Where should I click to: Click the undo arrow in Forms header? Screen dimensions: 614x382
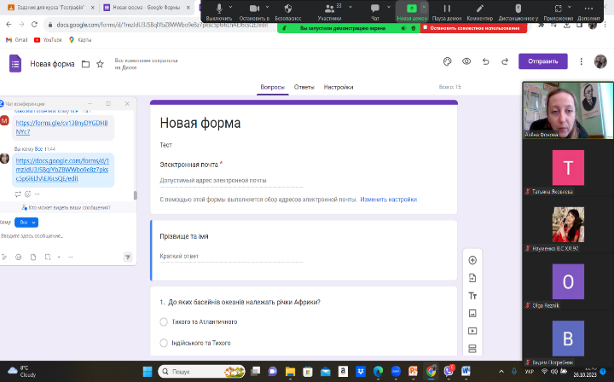(485, 61)
